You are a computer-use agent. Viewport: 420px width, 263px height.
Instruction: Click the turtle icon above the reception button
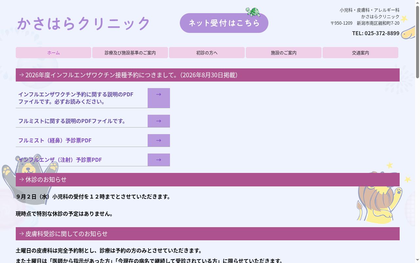(253, 12)
